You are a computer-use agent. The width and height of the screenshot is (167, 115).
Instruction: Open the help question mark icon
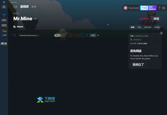coord(159,8)
